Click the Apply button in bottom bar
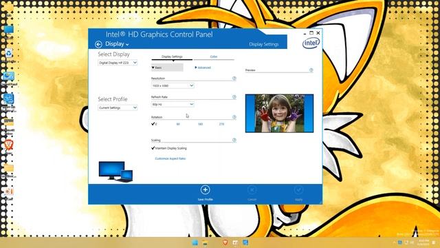The width and height of the screenshot is (440, 248). click(x=298, y=193)
